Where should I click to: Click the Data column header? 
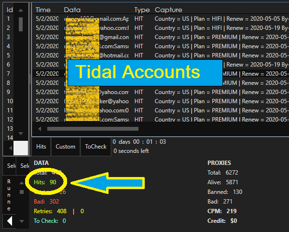pyautogui.click(x=72, y=10)
